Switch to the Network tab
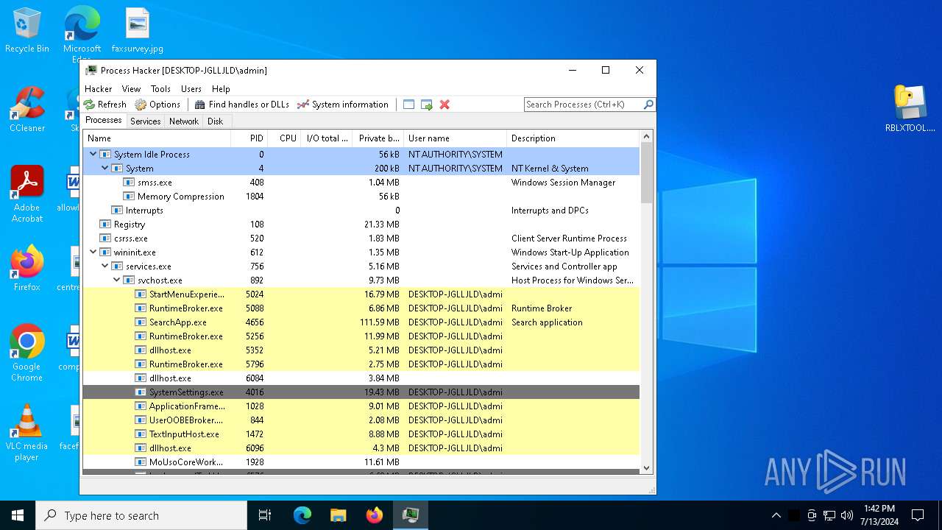Viewport: 942px width, 530px height. pos(184,121)
